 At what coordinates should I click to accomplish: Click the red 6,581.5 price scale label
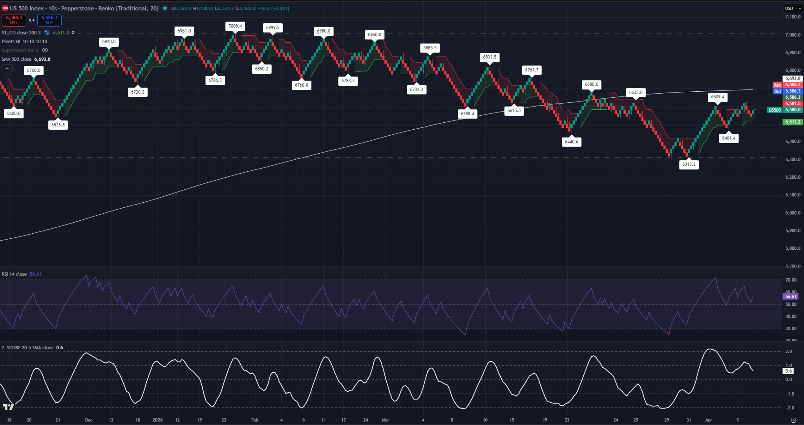click(793, 104)
